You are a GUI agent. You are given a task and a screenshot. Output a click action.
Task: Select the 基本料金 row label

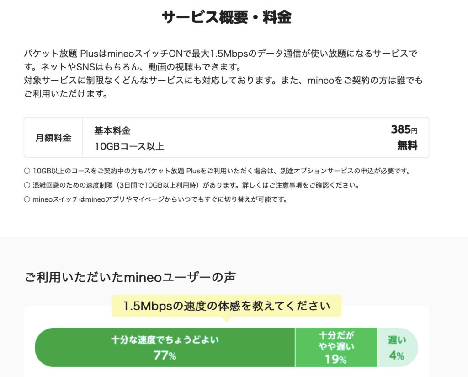pyautogui.click(x=112, y=130)
